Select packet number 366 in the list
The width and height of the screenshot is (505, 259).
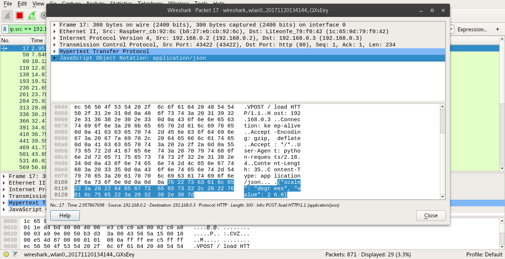pos(24,121)
